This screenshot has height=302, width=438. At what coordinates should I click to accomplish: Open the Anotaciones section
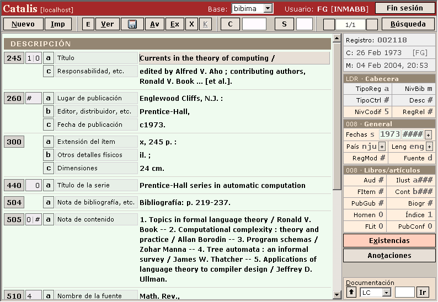point(389,256)
